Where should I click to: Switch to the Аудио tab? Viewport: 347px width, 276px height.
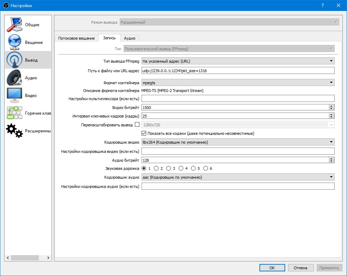pyautogui.click(x=130, y=38)
